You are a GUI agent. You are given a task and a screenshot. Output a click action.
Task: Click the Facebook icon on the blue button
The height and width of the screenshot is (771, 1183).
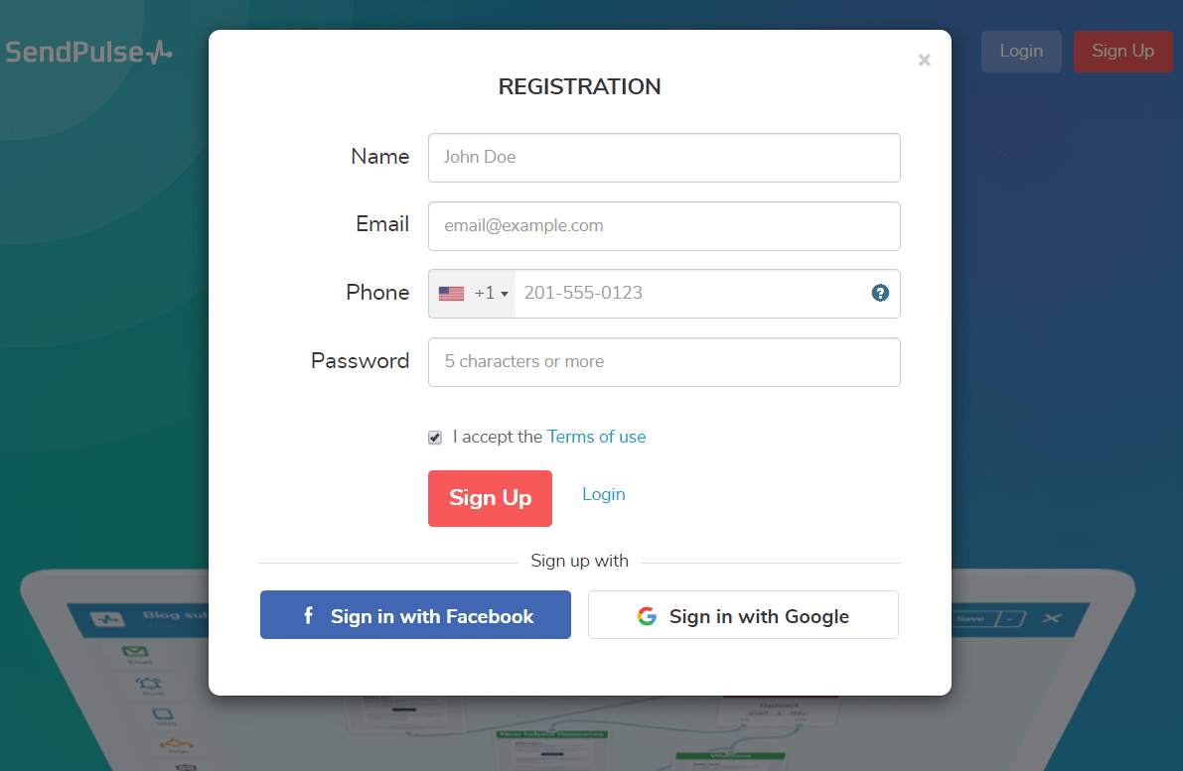(308, 615)
